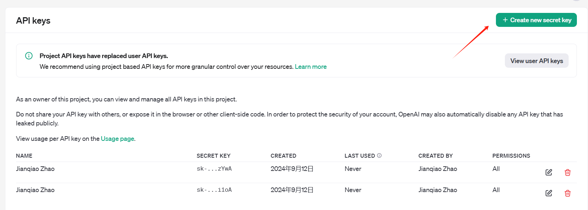Delete the sk-...i1oA API key
This screenshot has width=588, height=210.
568,193
